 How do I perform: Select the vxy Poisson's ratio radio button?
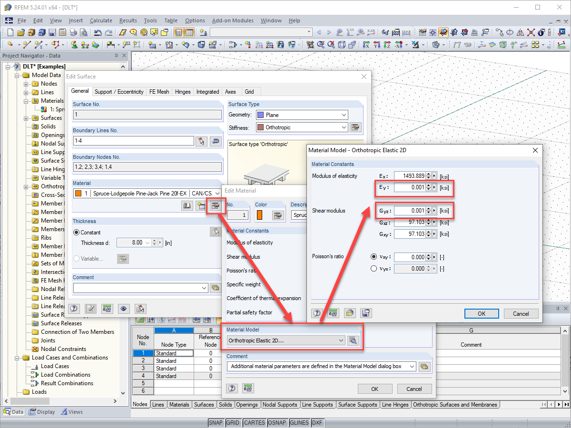tap(374, 257)
